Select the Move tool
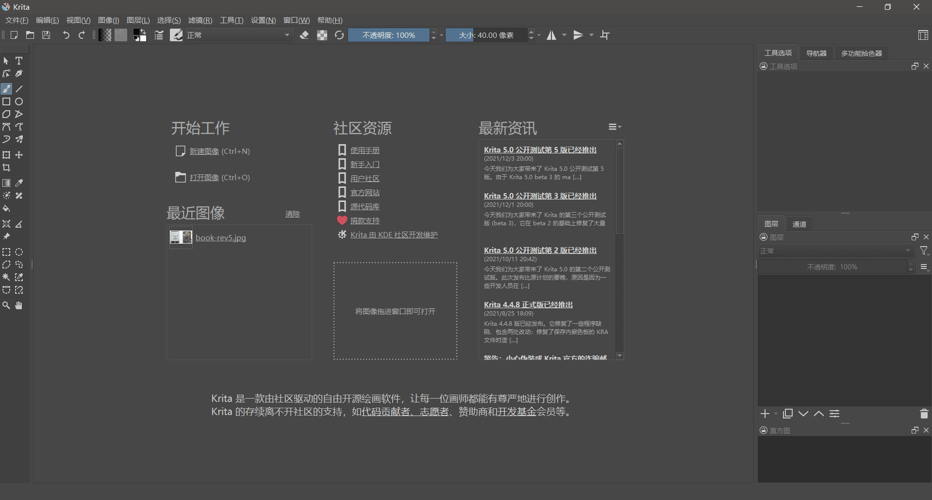This screenshot has height=500, width=932. pos(19,155)
